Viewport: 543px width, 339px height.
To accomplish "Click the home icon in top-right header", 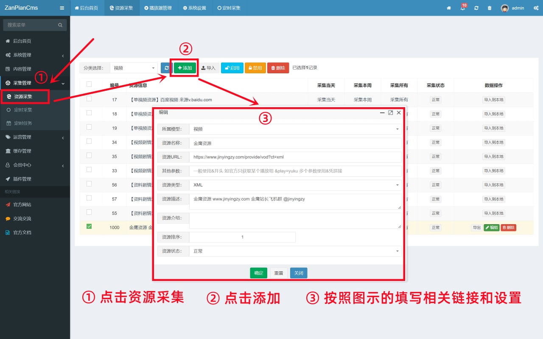I will pos(449,8).
